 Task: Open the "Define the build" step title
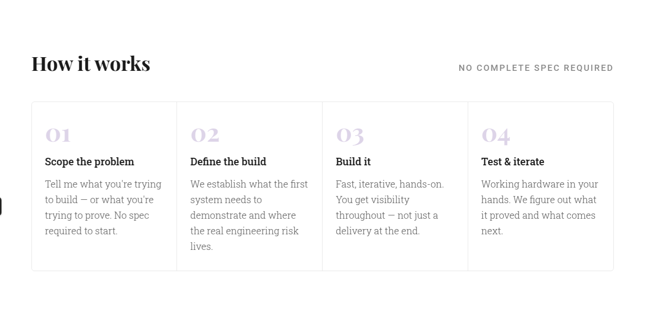228,162
